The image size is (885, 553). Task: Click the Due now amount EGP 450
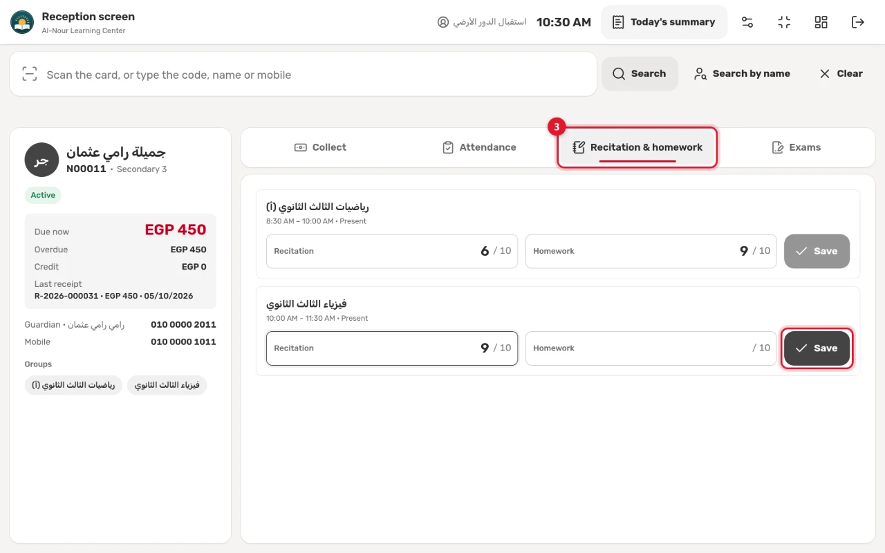176,230
